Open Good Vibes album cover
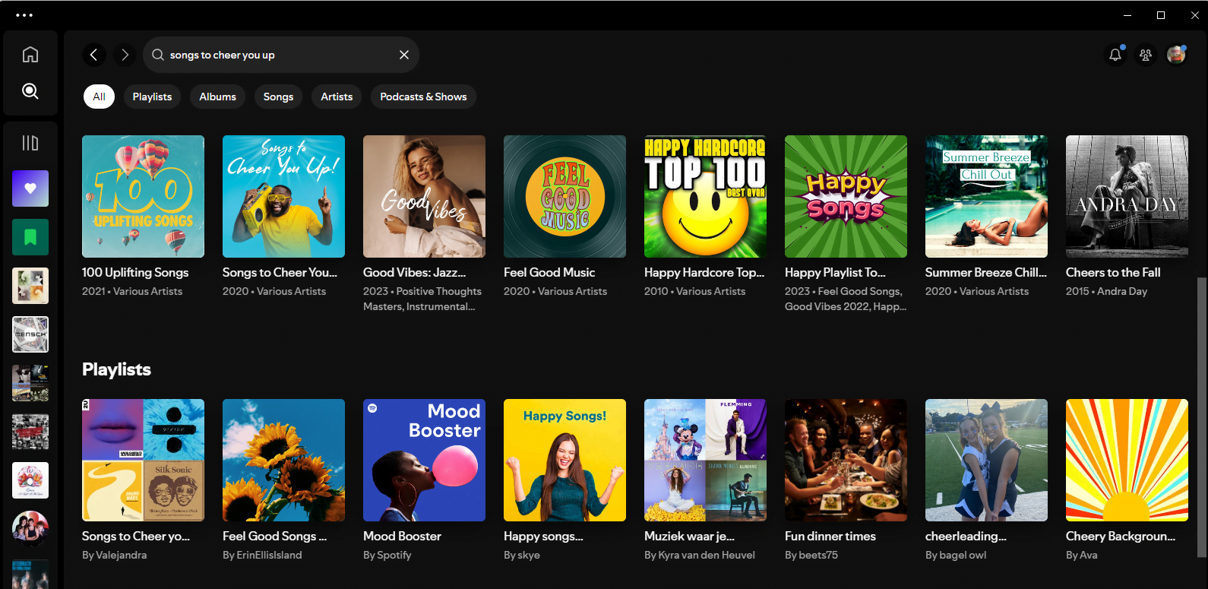The width and height of the screenshot is (1208, 589). click(424, 196)
